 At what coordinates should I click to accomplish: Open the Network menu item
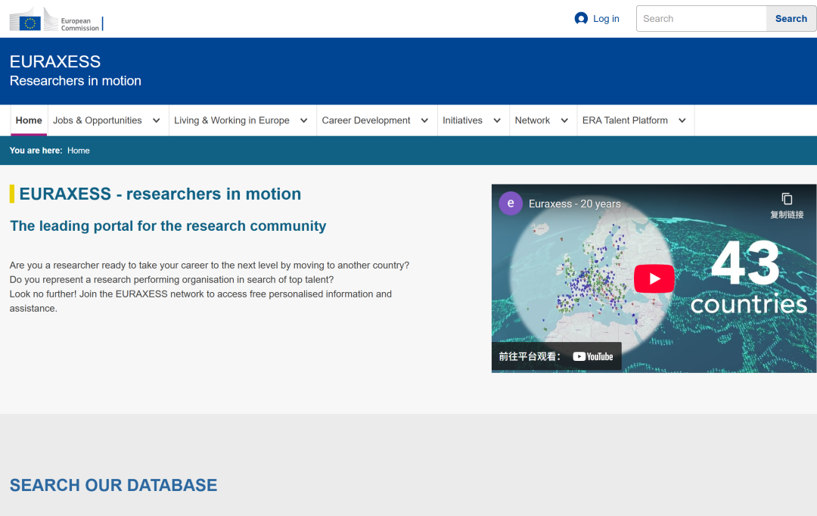533,120
